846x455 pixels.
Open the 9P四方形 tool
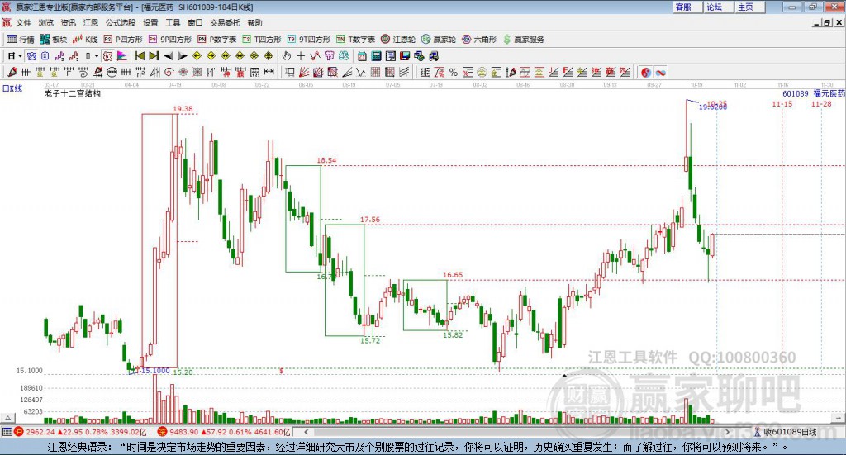coord(170,40)
